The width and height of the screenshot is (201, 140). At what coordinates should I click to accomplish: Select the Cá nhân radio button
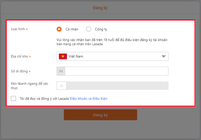(x=59, y=29)
